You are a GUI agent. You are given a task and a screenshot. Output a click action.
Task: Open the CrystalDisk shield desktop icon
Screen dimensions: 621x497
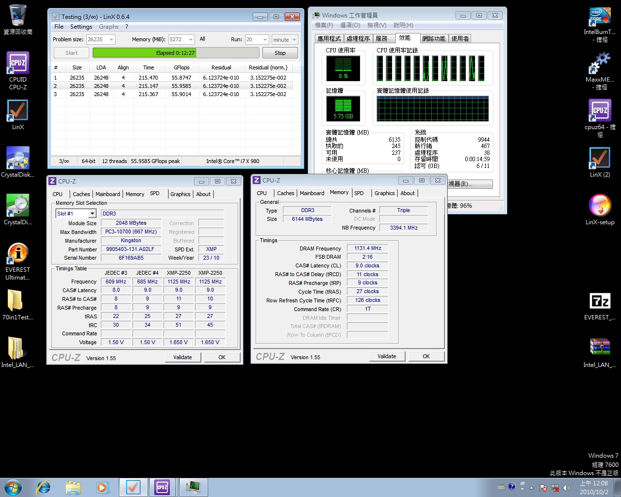[x=17, y=162]
